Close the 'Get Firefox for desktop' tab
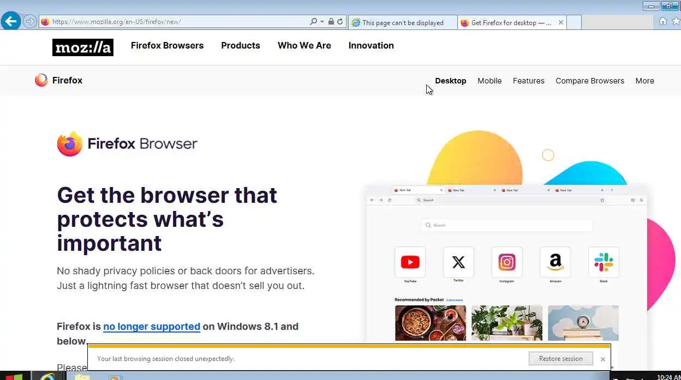 click(561, 22)
